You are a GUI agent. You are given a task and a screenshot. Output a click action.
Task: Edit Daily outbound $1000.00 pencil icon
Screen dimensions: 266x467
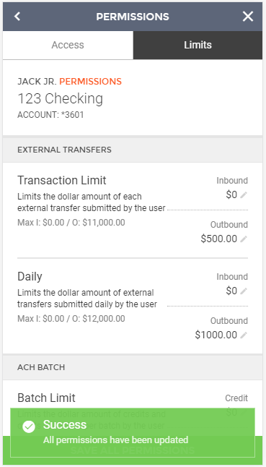tap(244, 335)
